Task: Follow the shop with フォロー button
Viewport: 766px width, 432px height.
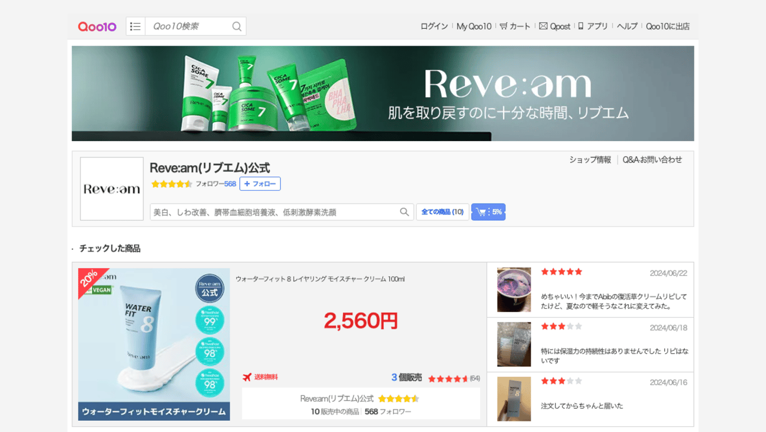Action: pyautogui.click(x=260, y=184)
